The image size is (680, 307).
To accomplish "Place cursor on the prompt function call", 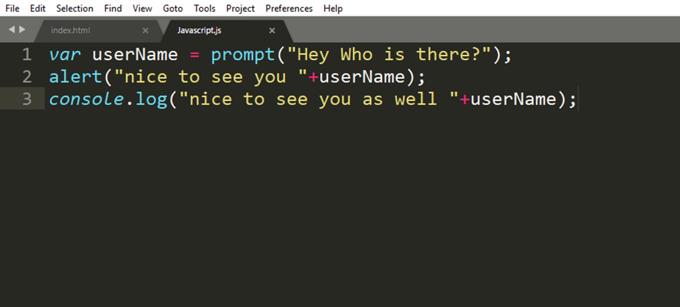I will 243,55.
